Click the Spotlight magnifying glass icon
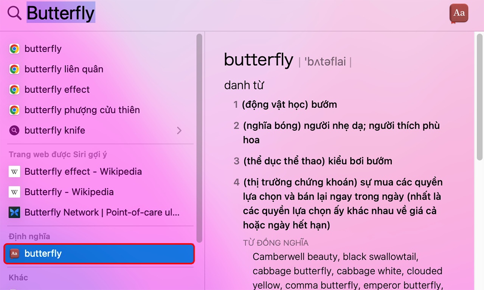 point(15,13)
